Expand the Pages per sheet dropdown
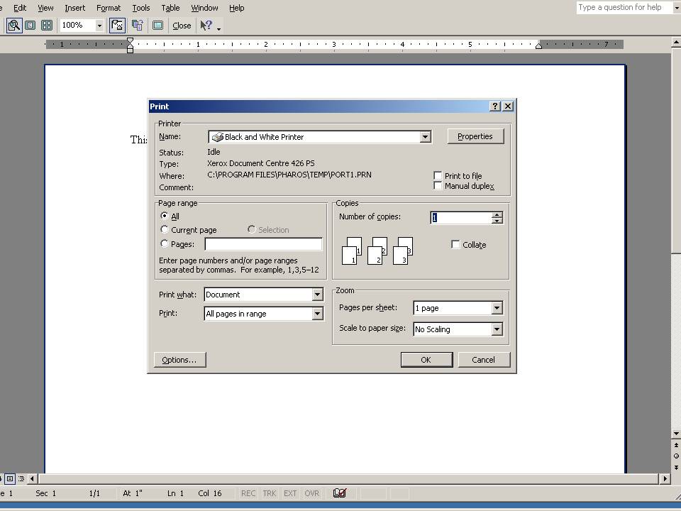Viewport: 681px width, 511px height. [x=497, y=308]
